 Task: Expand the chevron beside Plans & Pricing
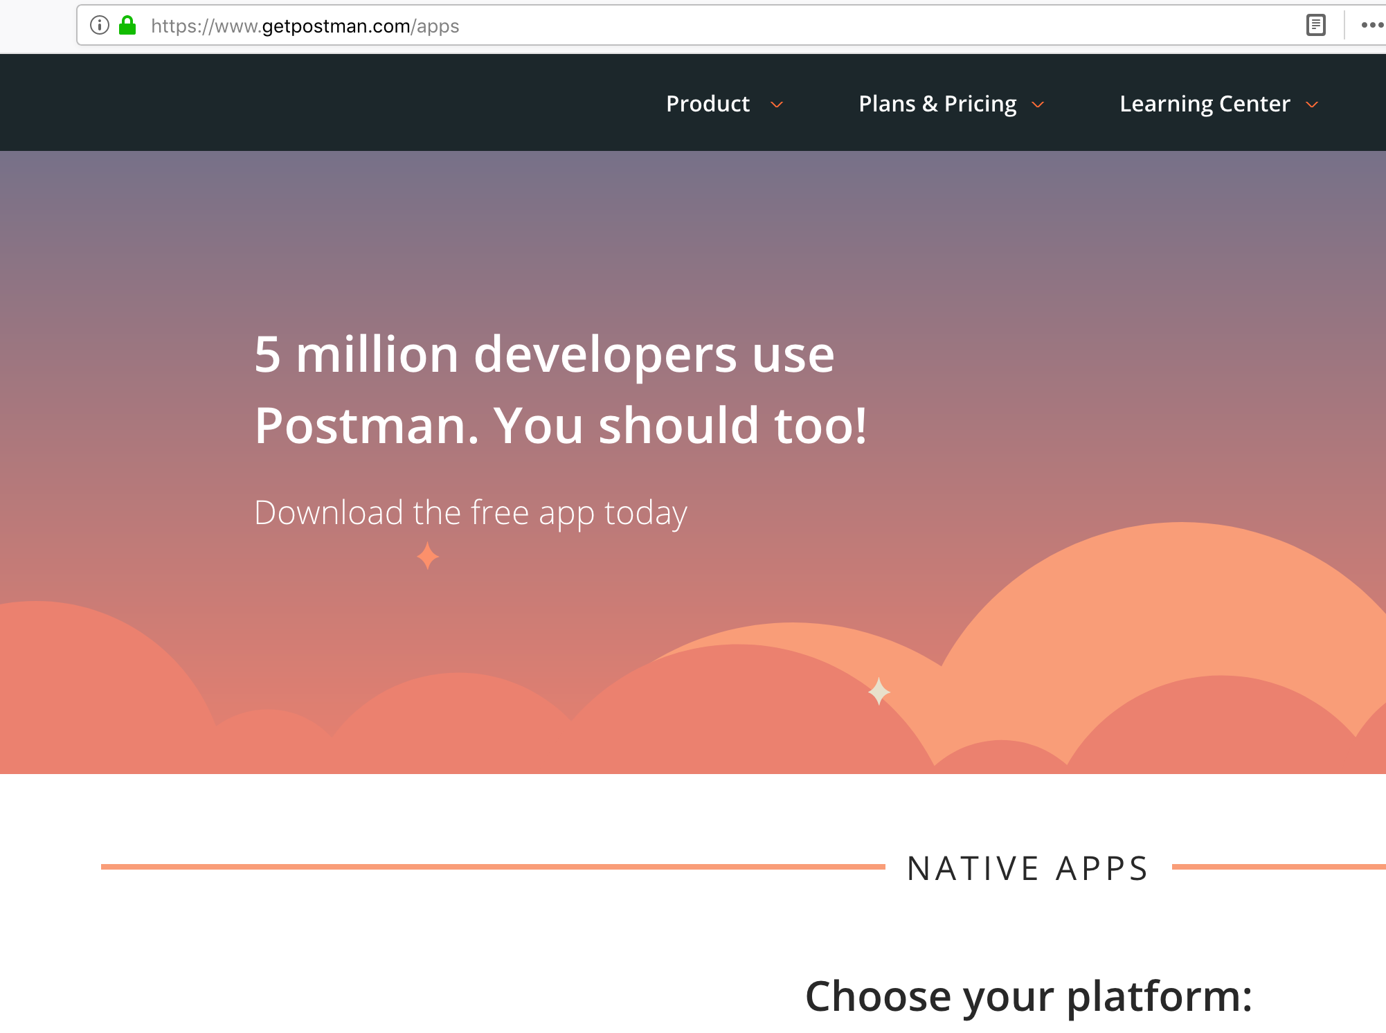(x=1038, y=105)
